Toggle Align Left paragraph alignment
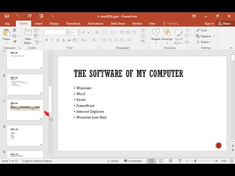The image size is (235, 176). coord(104,40)
